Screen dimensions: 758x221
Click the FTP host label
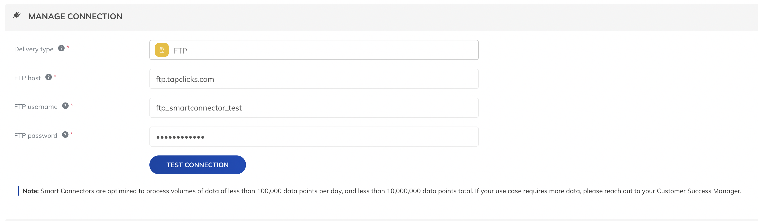point(27,78)
